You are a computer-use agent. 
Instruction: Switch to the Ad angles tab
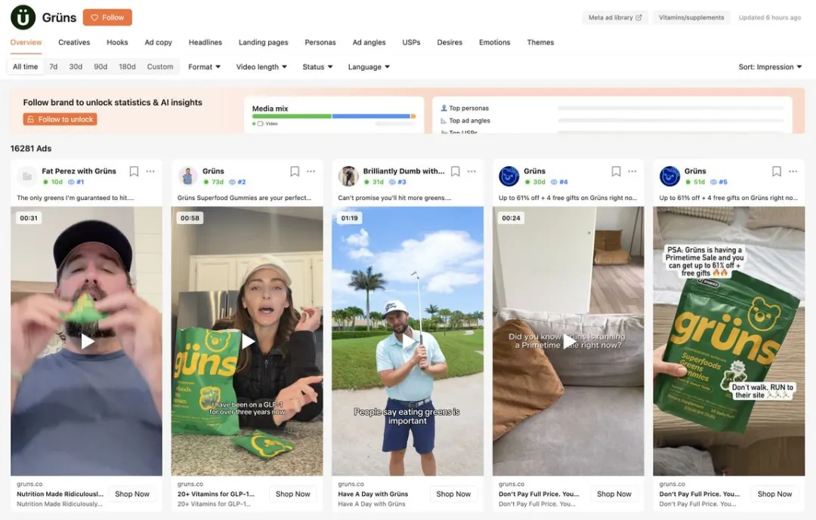click(369, 42)
